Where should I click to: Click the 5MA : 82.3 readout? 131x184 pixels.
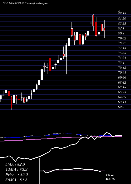15,164
